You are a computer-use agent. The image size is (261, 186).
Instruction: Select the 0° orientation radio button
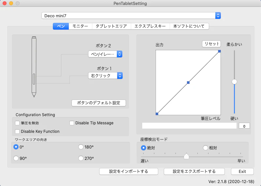tap(16, 147)
